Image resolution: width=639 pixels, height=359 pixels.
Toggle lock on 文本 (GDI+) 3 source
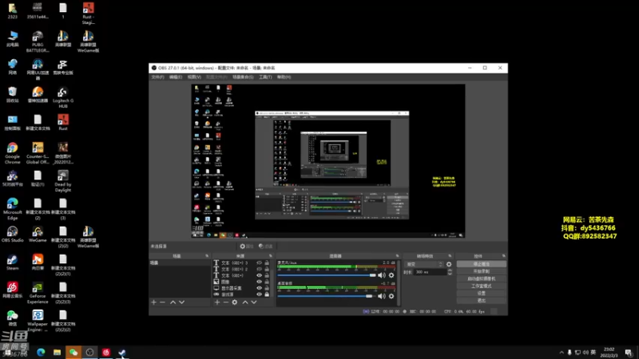click(267, 263)
